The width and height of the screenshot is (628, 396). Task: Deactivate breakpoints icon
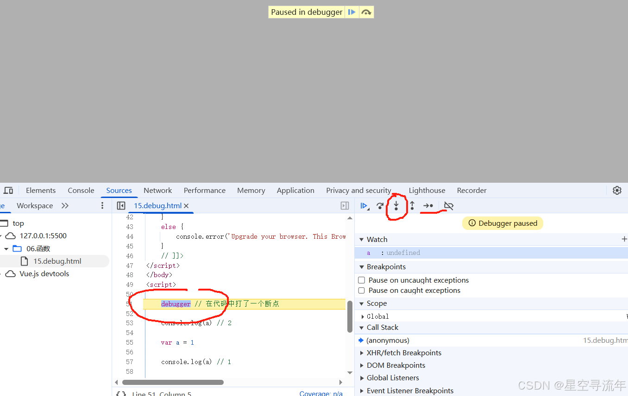click(x=448, y=206)
